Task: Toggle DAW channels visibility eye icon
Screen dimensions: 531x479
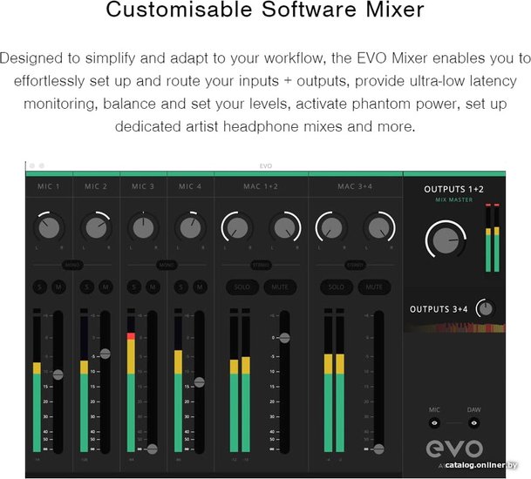Action: click(473, 423)
